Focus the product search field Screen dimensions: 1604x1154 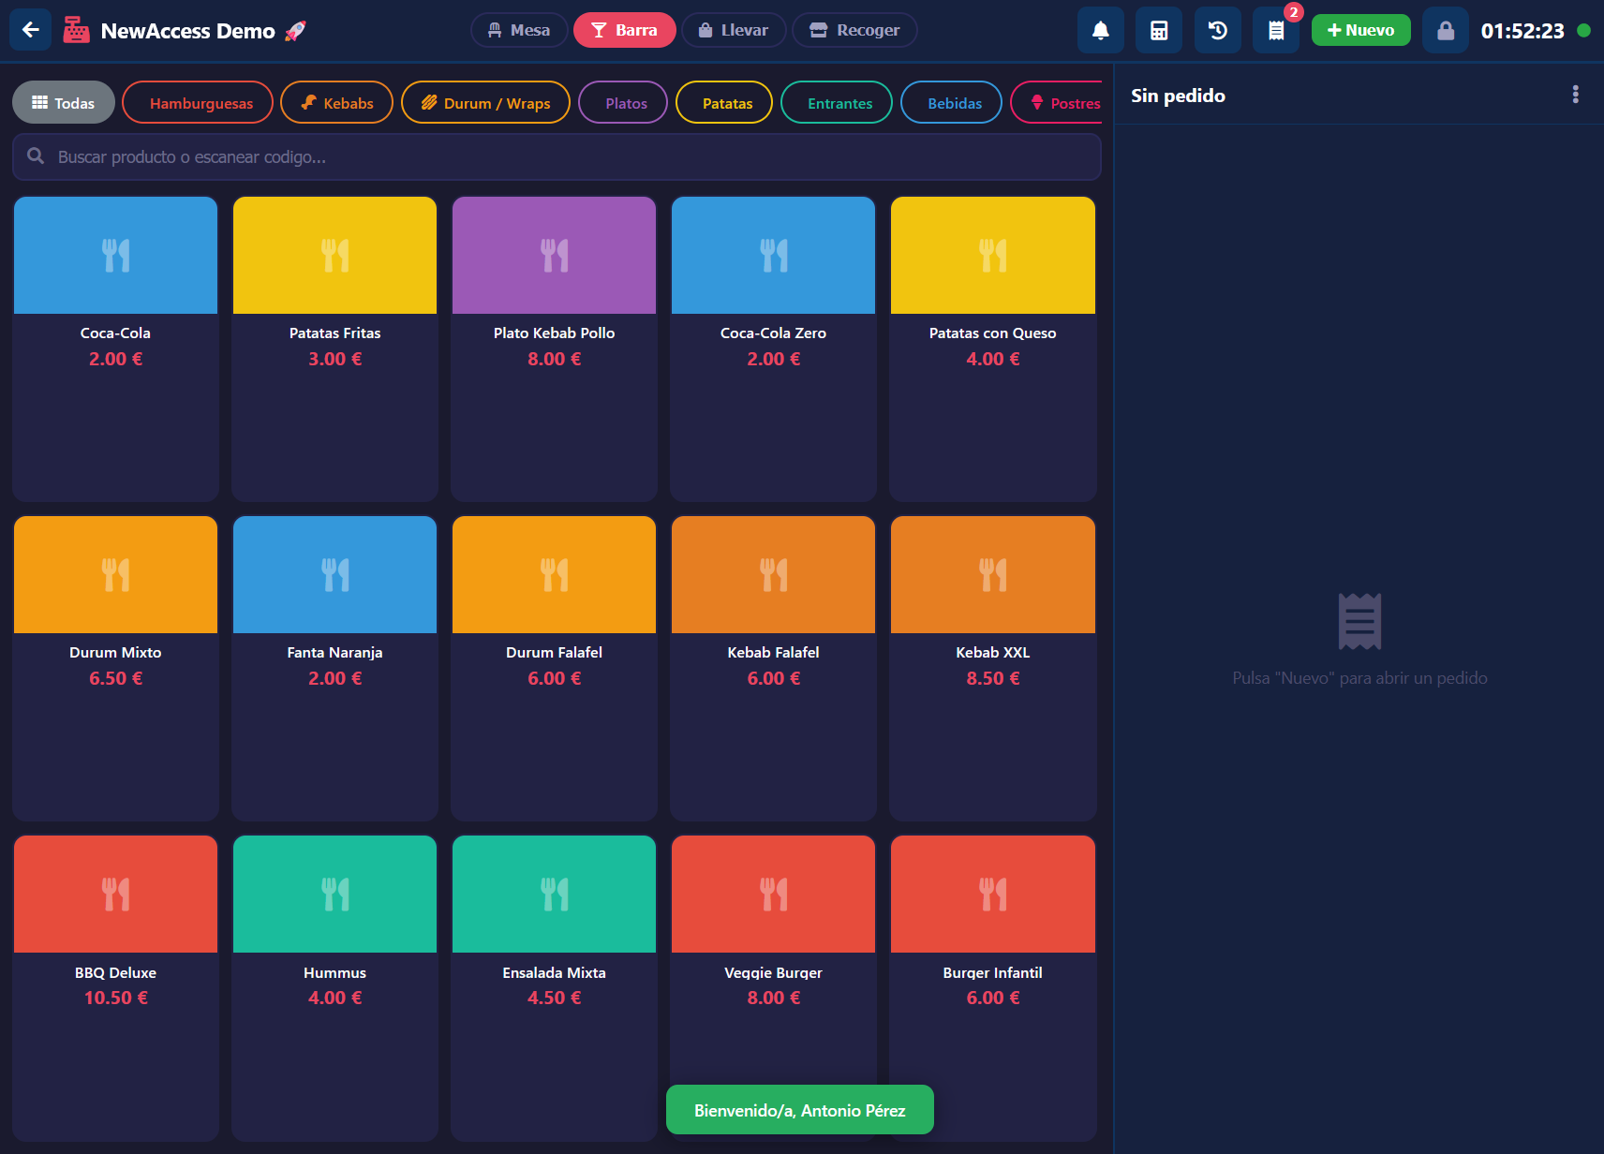557,156
